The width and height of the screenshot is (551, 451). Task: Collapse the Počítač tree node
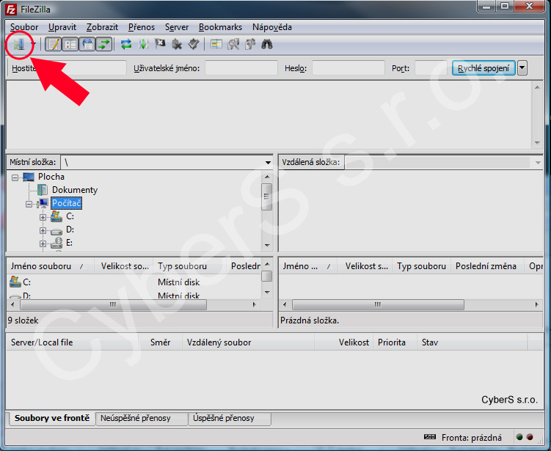tap(29, 204)
